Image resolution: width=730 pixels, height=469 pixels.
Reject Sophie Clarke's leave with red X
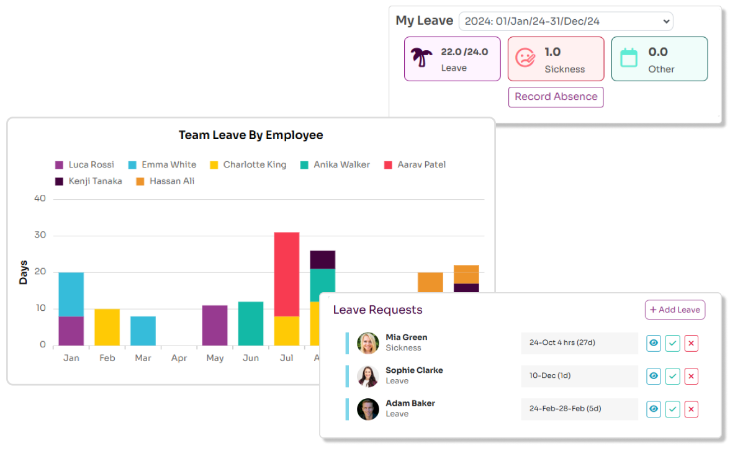coord(691,377)
